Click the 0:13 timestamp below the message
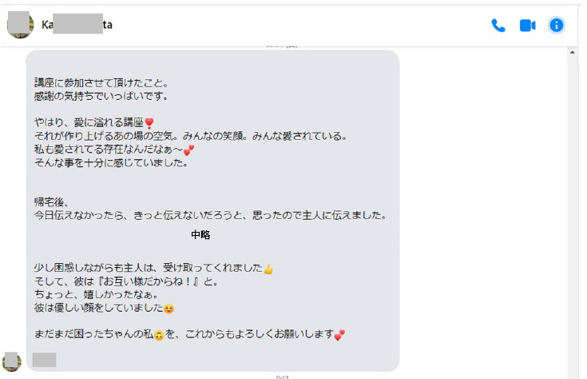The width and height of the screenshot is (587, 379). coord(283,377)
